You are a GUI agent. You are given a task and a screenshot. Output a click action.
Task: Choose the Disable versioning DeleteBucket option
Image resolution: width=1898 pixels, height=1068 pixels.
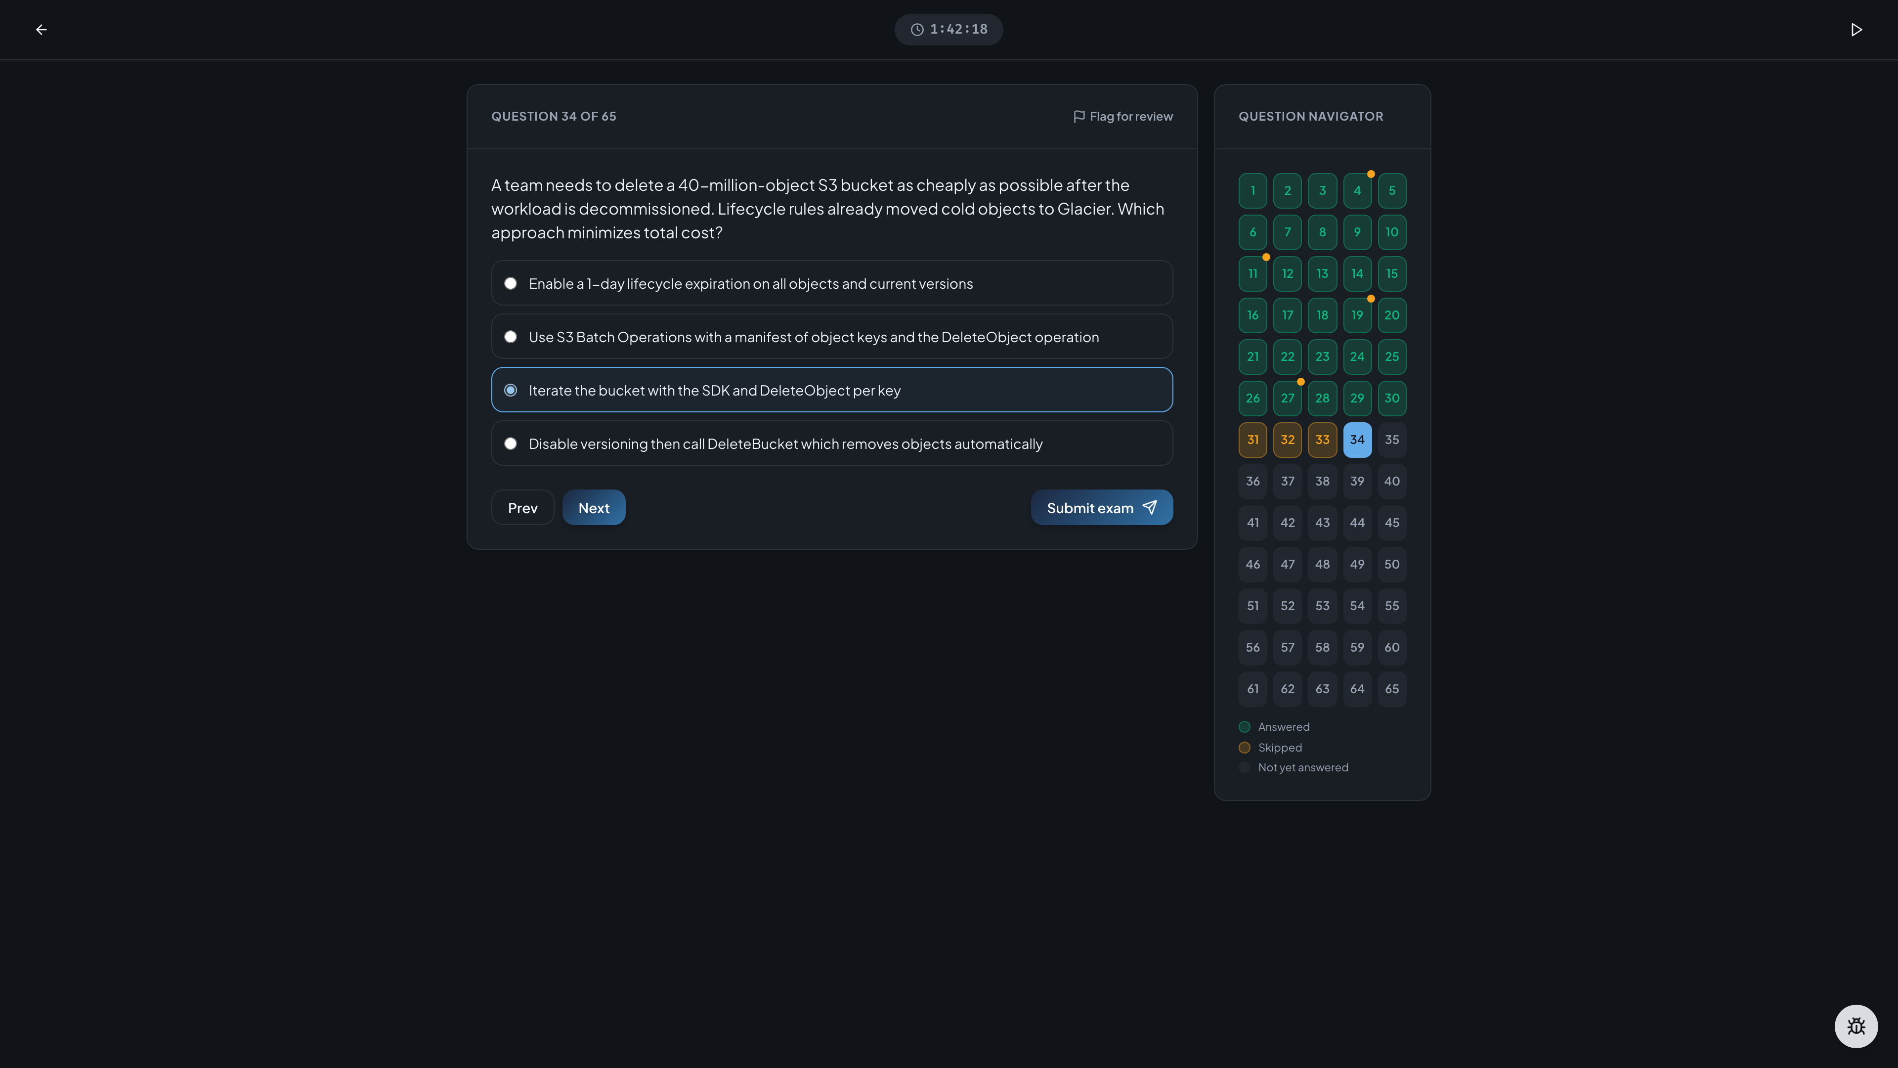832,443
